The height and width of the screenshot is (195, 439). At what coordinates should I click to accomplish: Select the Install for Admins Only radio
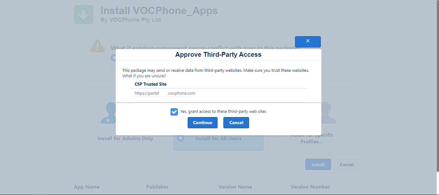pos(87,138)
